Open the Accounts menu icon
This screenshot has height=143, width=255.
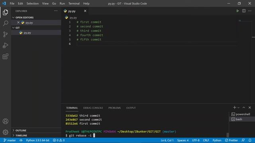coord(5,121)
